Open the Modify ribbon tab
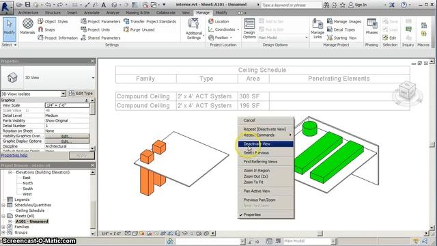437x246 pixels. (x=221, y=12)
